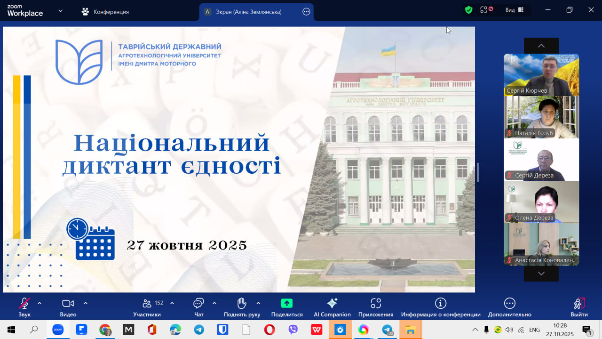Open the Zoom Workplace logo menu

point(25,10)
